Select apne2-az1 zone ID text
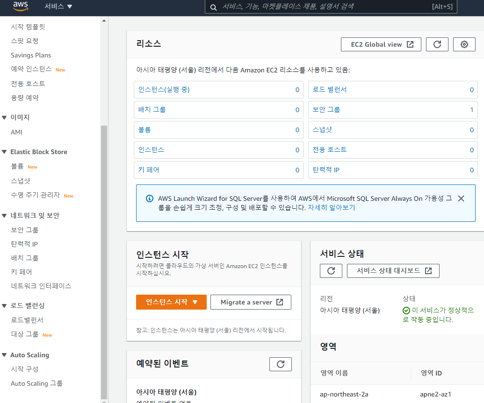This screenshot has width=484, height=403. [x=435, y=395]
